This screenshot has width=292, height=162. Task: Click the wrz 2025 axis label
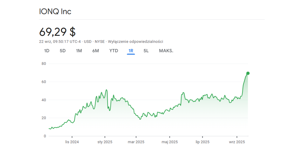click(x=237, y=142)
